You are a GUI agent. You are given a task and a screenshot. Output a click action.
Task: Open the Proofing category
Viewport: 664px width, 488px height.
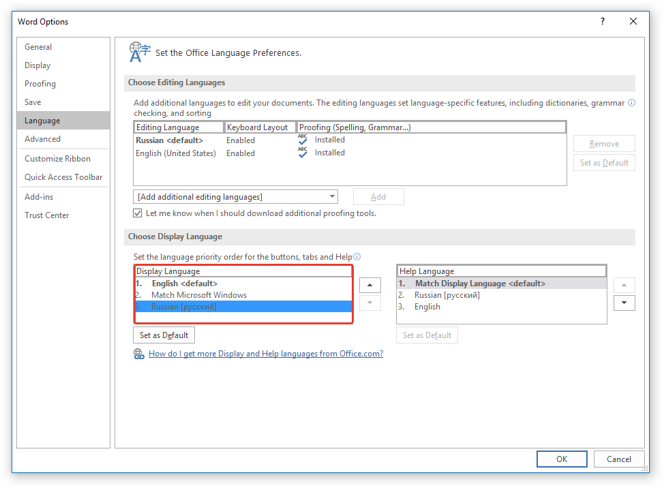pyautogui.click(x=40, y=84)
